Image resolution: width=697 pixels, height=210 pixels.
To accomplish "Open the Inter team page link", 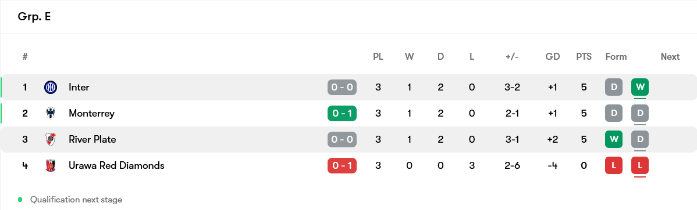I will click(x=79, y=87).
